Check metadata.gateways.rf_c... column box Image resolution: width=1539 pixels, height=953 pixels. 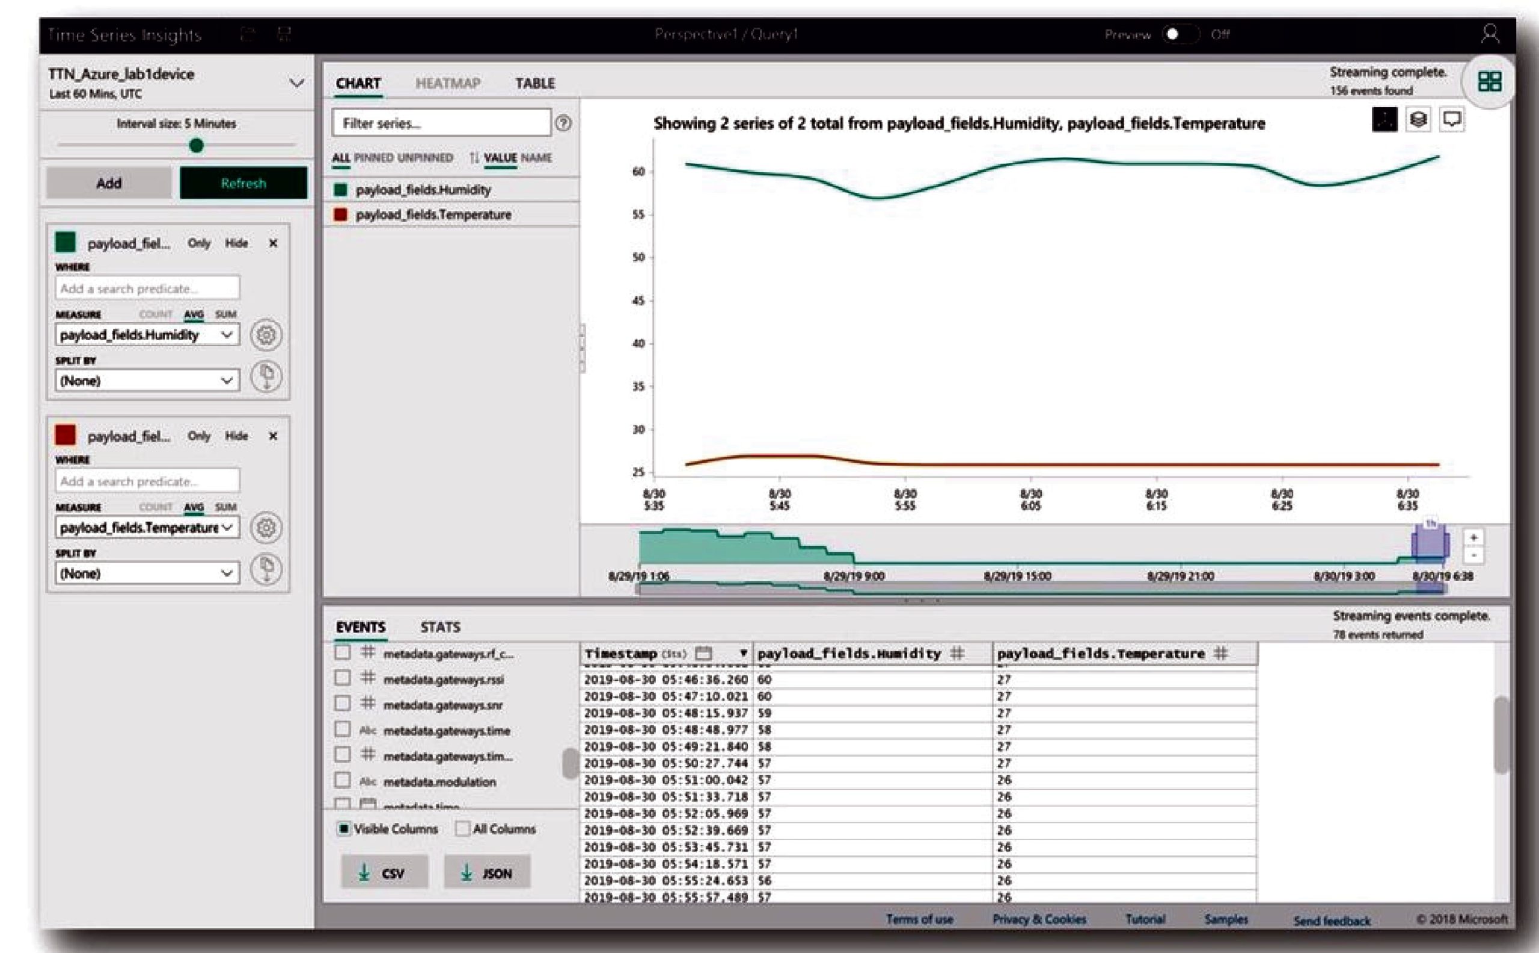click(x=342, y=653)
